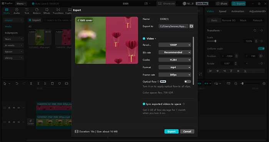Click the Edit cover pencil button
Viewport: 269px width, 142px height.
click(x=85, y=20)
